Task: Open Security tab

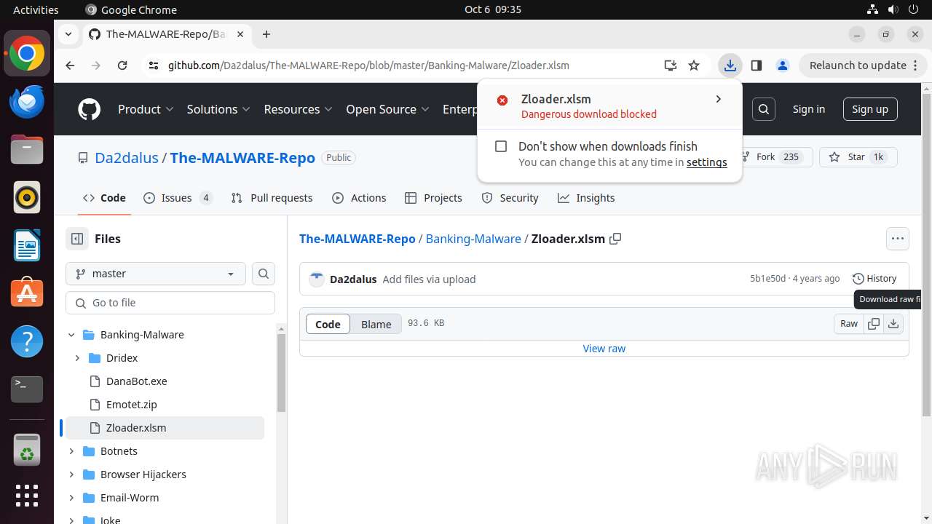Action: (x=510, y=198)
